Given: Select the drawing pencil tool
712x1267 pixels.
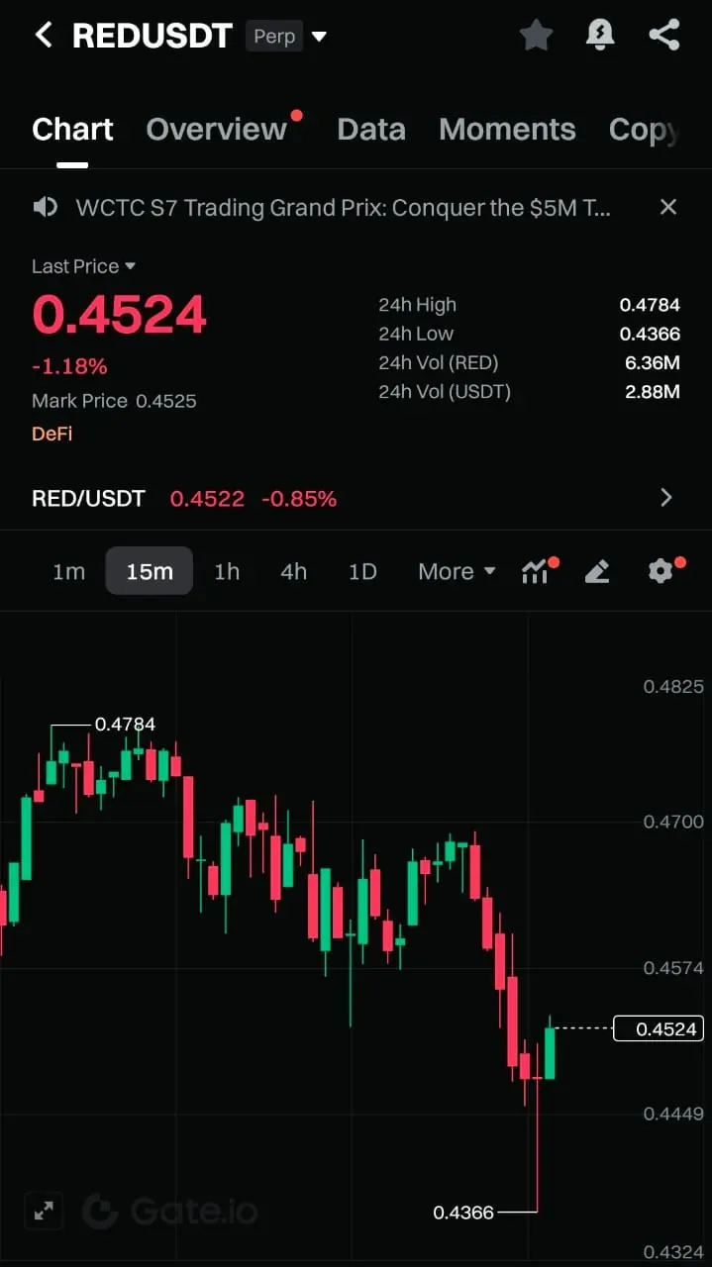Looking at the screenshot, I should (x=597, y=571).
